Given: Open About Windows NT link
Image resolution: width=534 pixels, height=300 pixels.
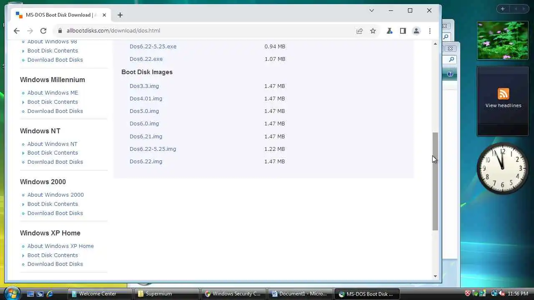Looking at the screenshot, I should tap(52, 144).
